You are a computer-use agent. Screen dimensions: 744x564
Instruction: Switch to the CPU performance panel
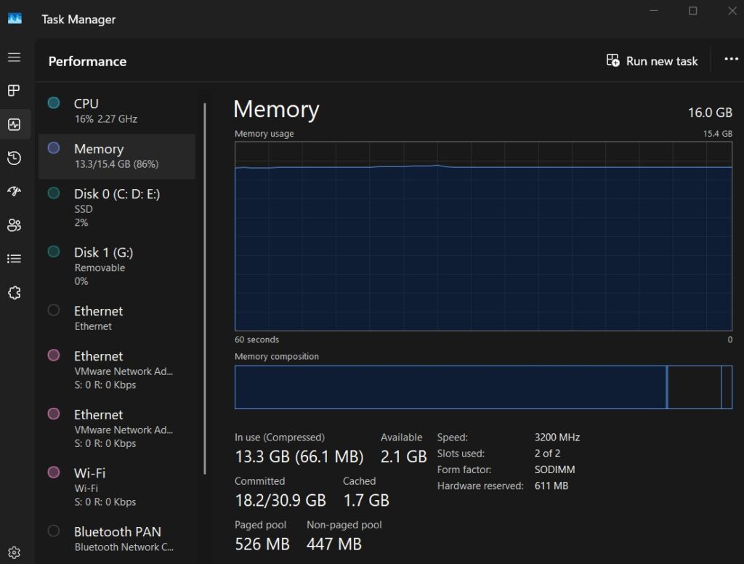coord(116,110)
